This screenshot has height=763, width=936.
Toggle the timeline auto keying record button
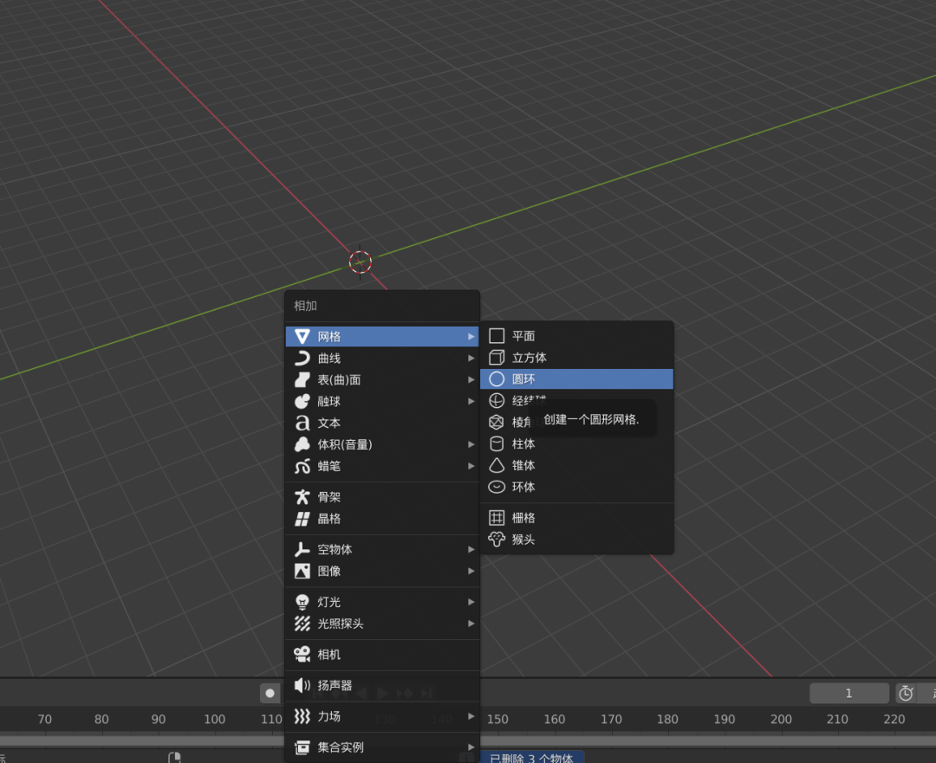pos(270,693)
